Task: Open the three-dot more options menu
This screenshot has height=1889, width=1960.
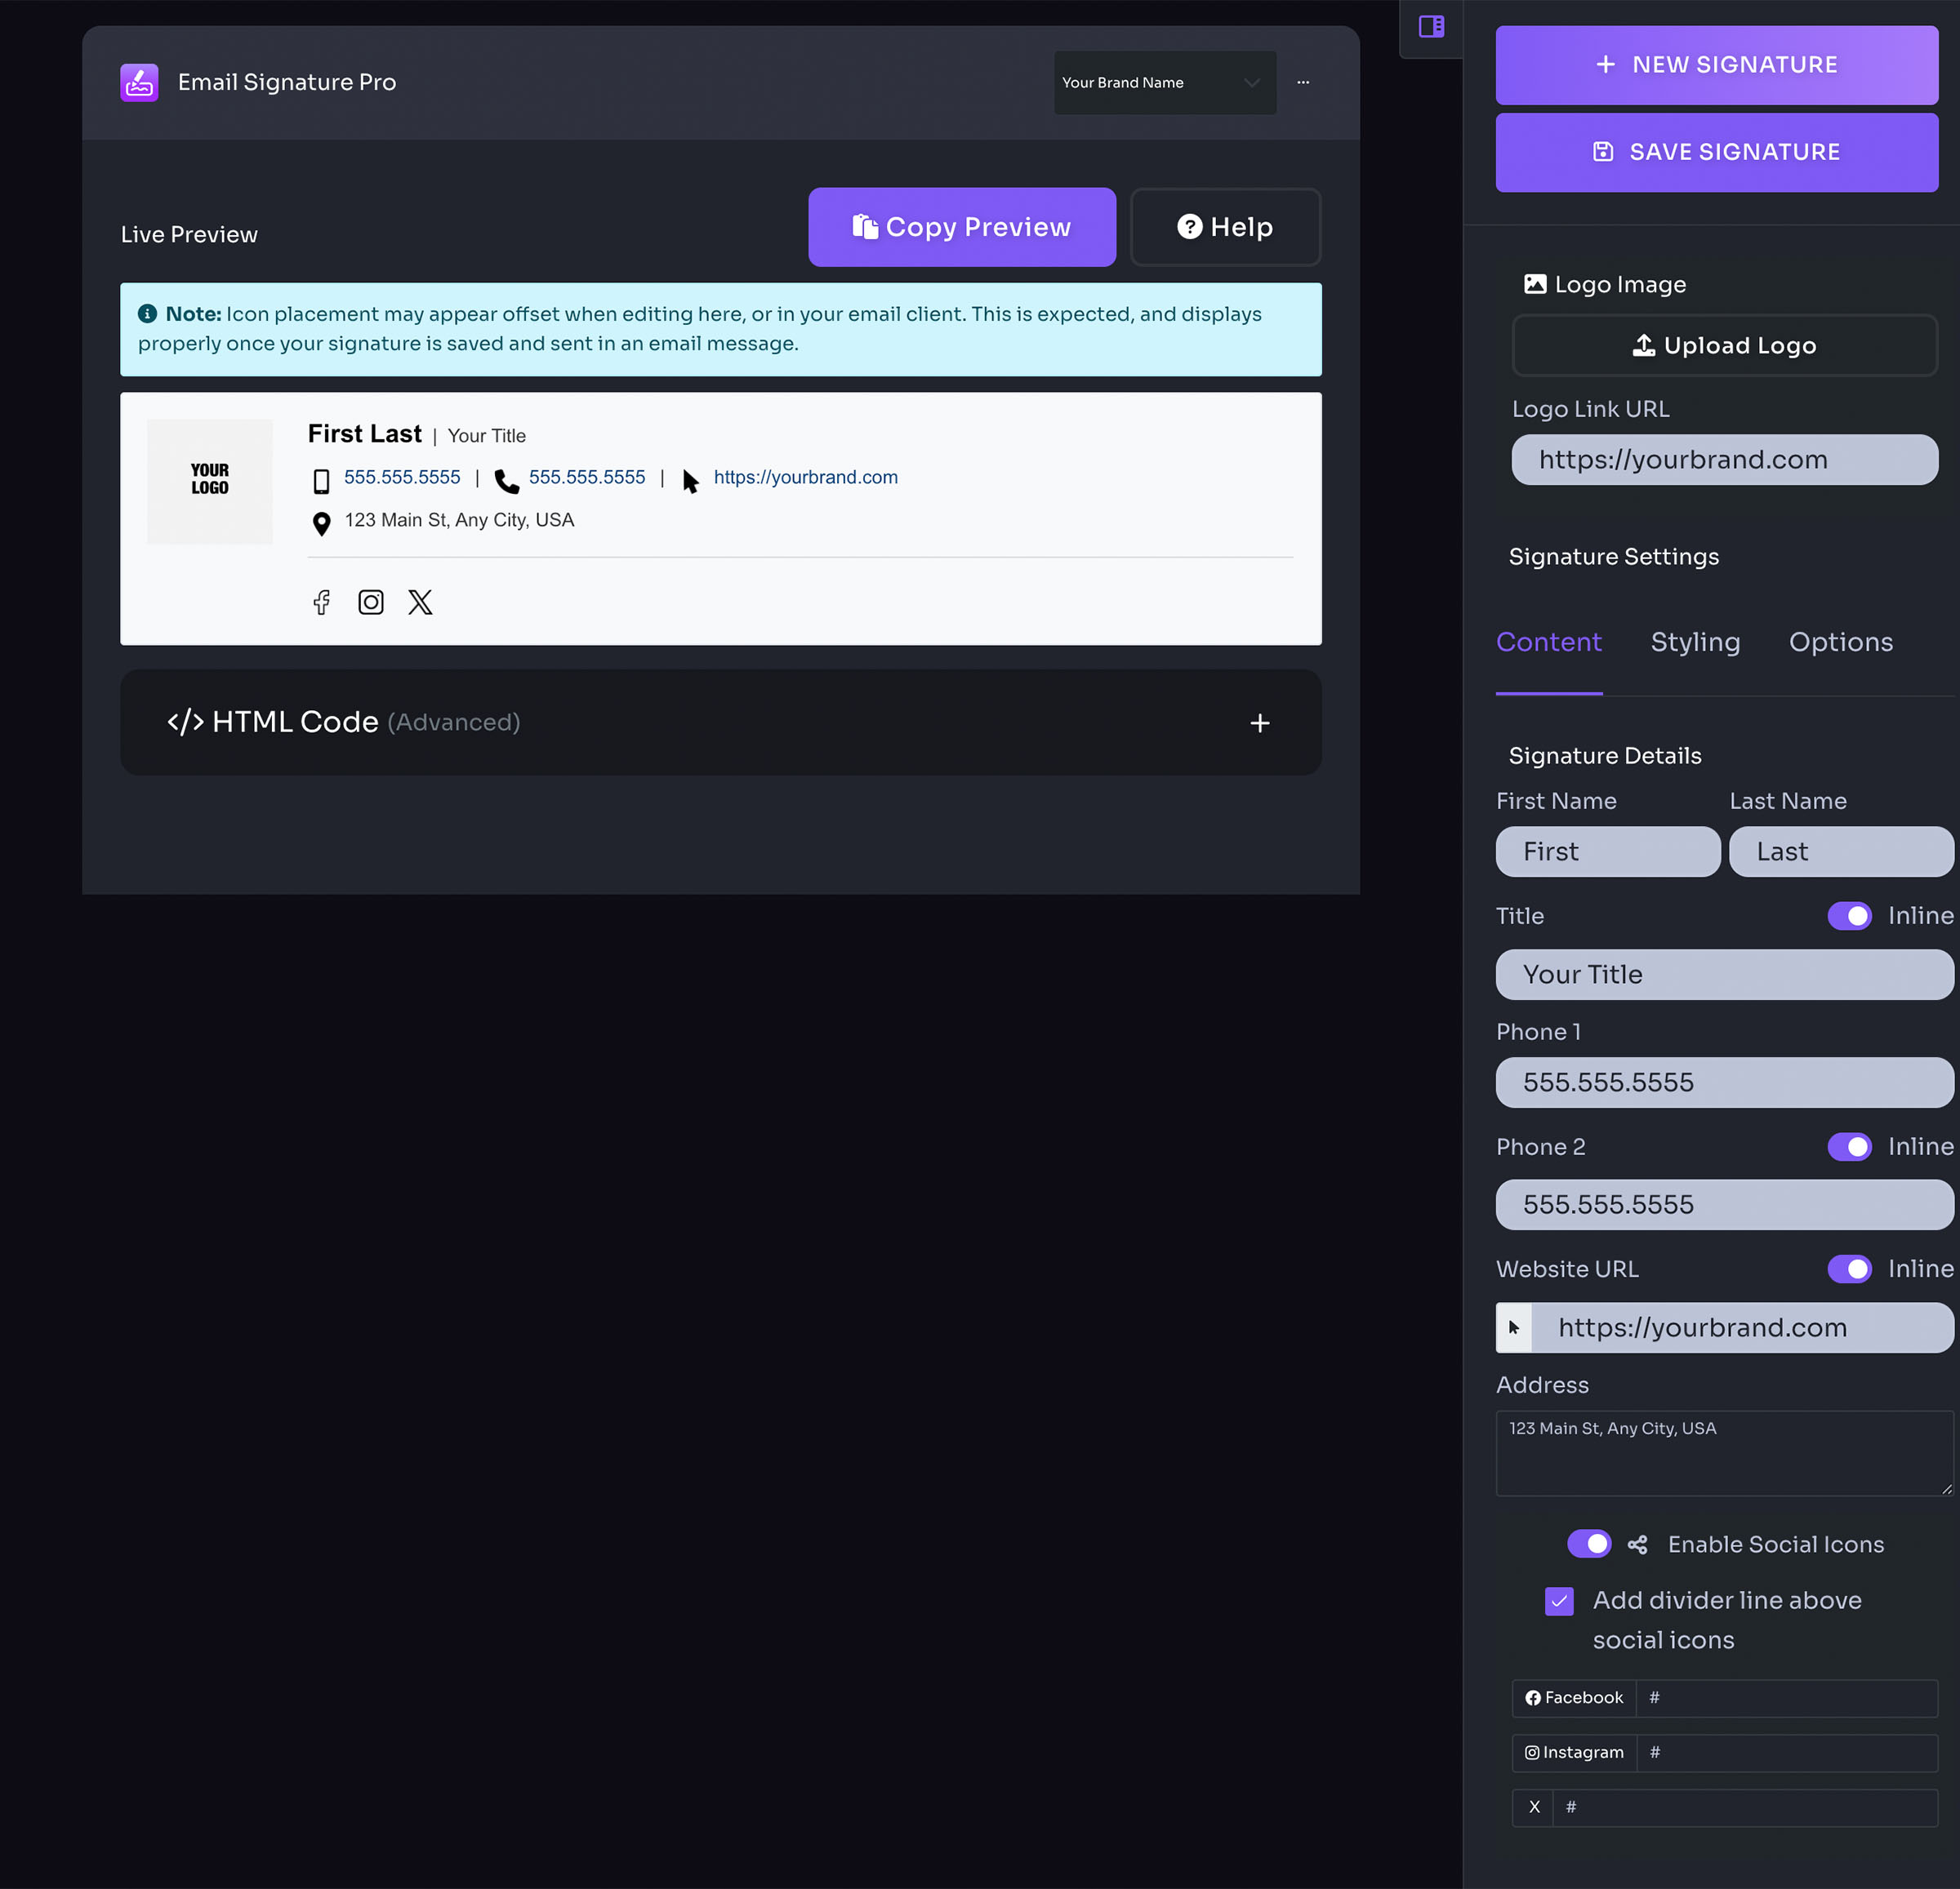Action: coord(1303,83)
